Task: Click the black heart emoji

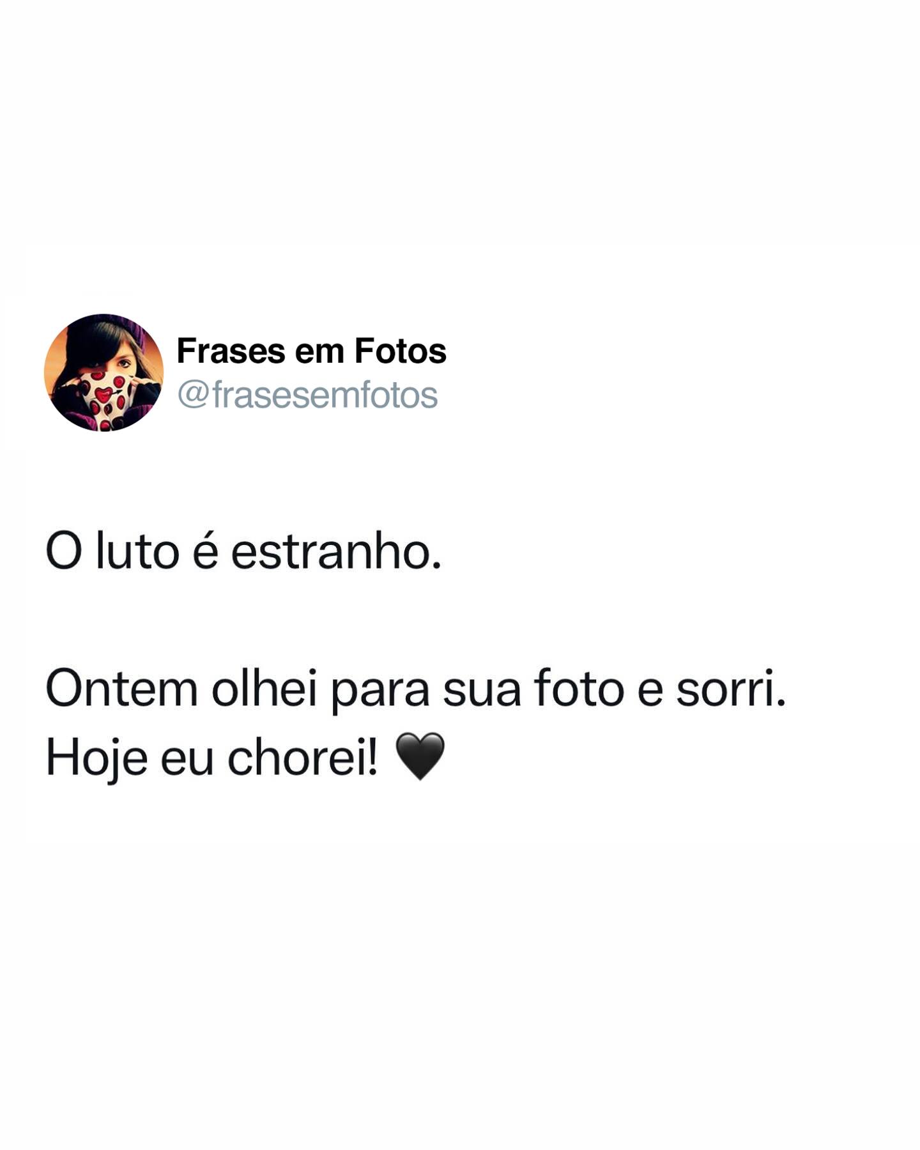Action: tap(420, 756)
